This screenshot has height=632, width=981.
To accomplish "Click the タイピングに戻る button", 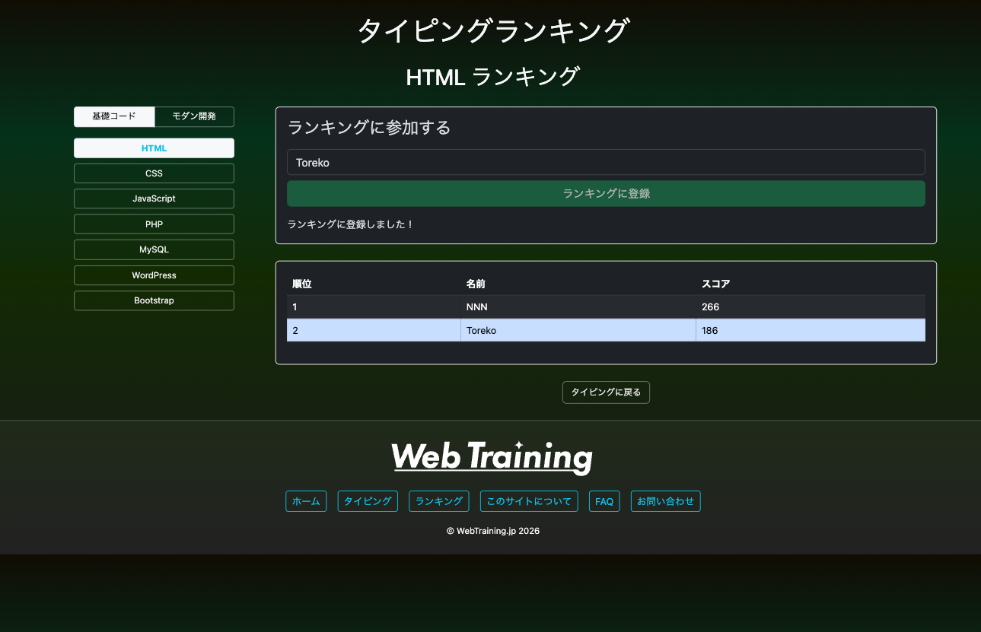I will (606, 392).
